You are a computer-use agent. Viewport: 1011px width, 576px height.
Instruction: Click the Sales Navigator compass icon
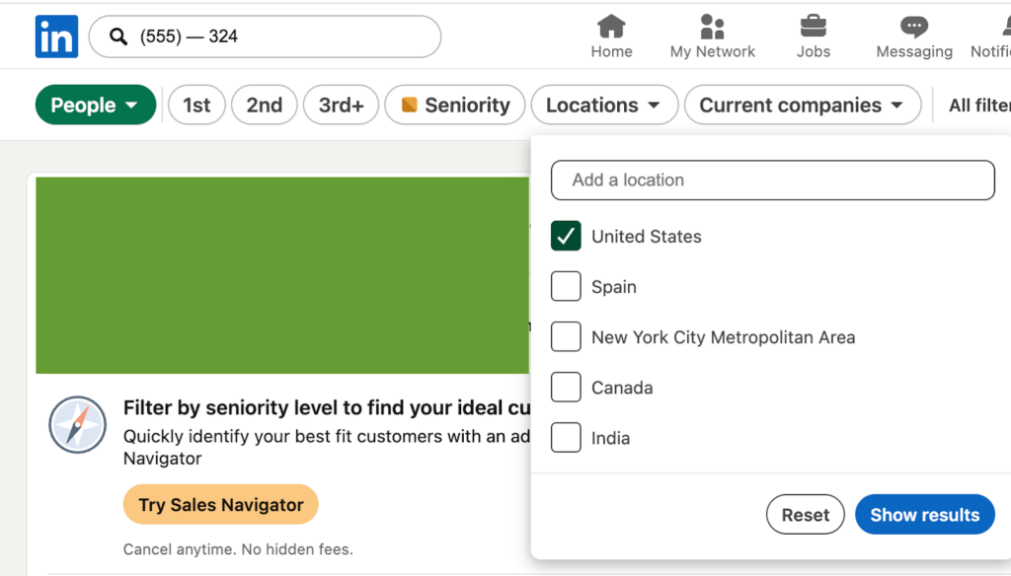[77, 425]
